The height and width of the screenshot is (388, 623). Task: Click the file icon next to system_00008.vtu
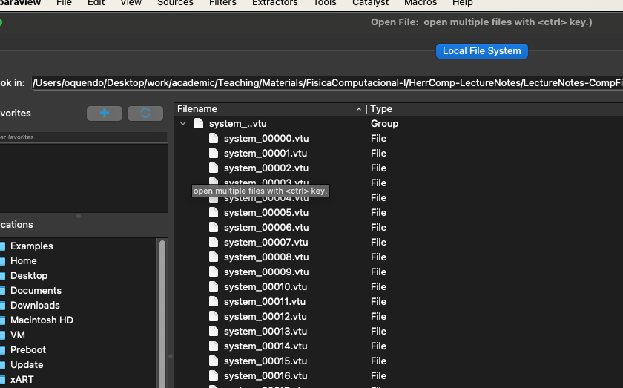click(x=214, y=257)
